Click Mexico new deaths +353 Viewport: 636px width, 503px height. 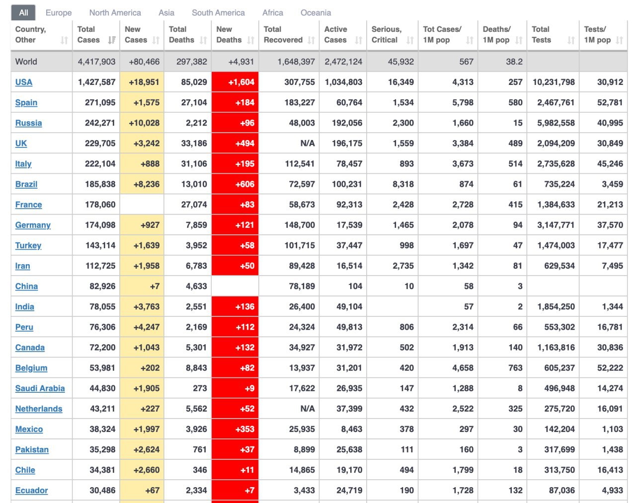click(235, 429)
